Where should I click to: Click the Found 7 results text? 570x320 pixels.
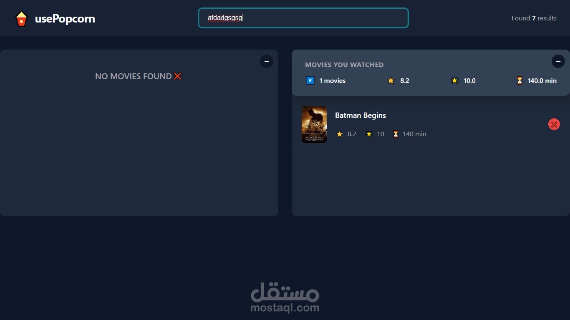[534, 18]
